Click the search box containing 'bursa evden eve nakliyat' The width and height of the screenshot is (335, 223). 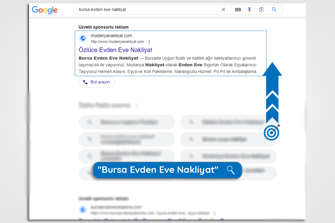pos(178,9)
